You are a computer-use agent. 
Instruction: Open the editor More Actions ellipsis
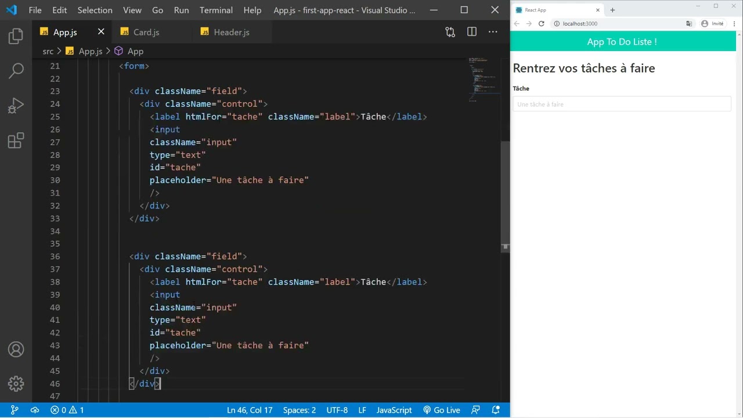pyautogui.click(x=493, y=32)
